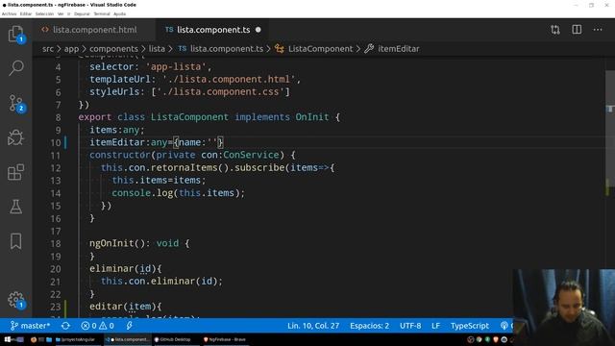Image resolution: width=615 pixels, height=346 pixels.
Task: Click 'ListaComponent' in class declaration
Action: [x=189, y=117]
